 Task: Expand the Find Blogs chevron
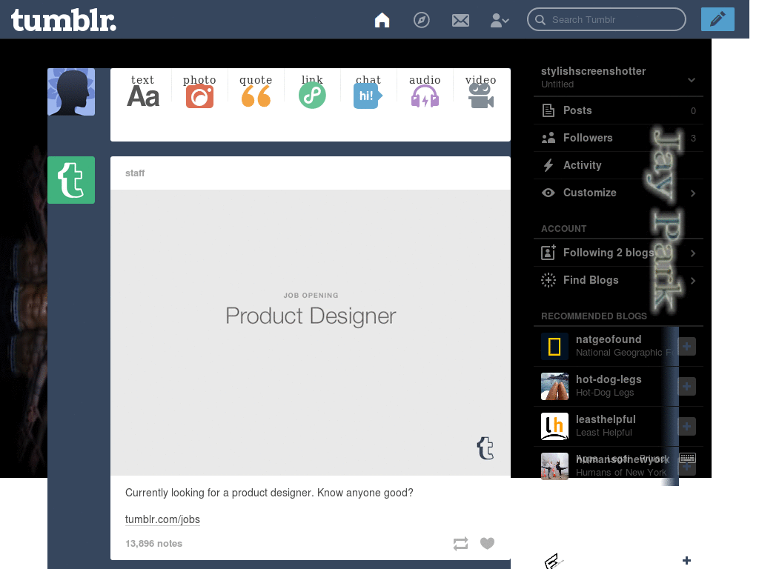coord(693,281)
